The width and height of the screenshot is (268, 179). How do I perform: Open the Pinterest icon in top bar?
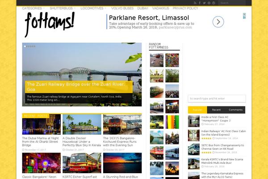click(209, 3)
